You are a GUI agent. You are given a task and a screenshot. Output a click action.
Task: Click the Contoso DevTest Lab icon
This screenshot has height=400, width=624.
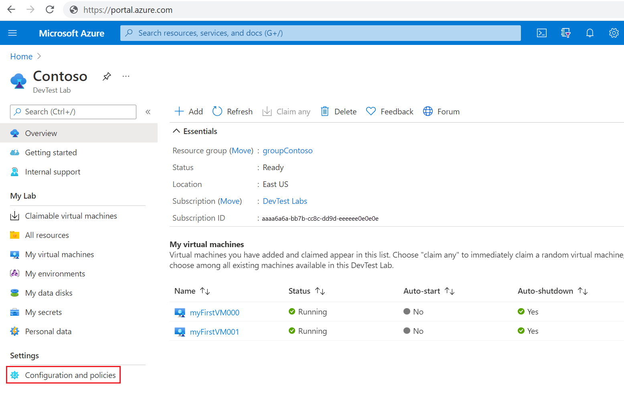(x=18, y=81)
